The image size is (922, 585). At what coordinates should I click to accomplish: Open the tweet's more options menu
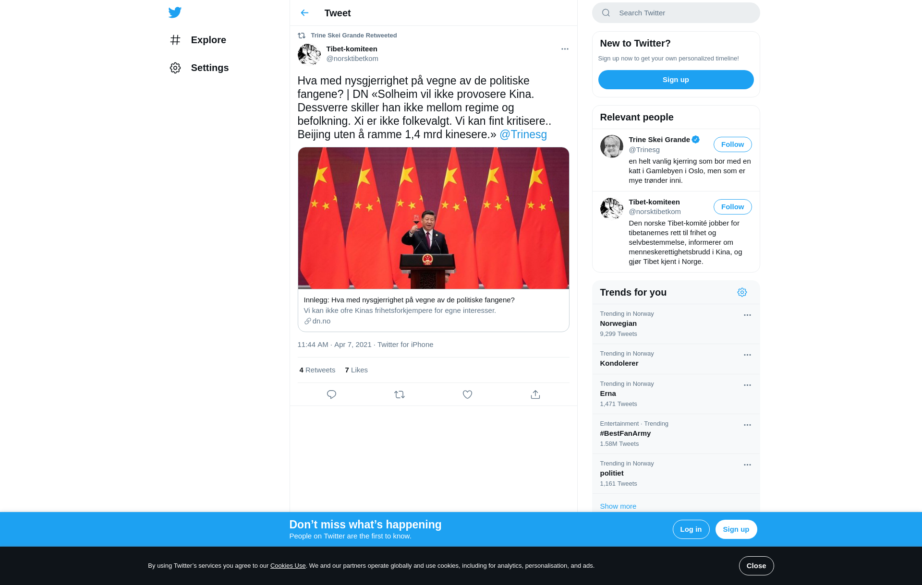click(565, 49)
